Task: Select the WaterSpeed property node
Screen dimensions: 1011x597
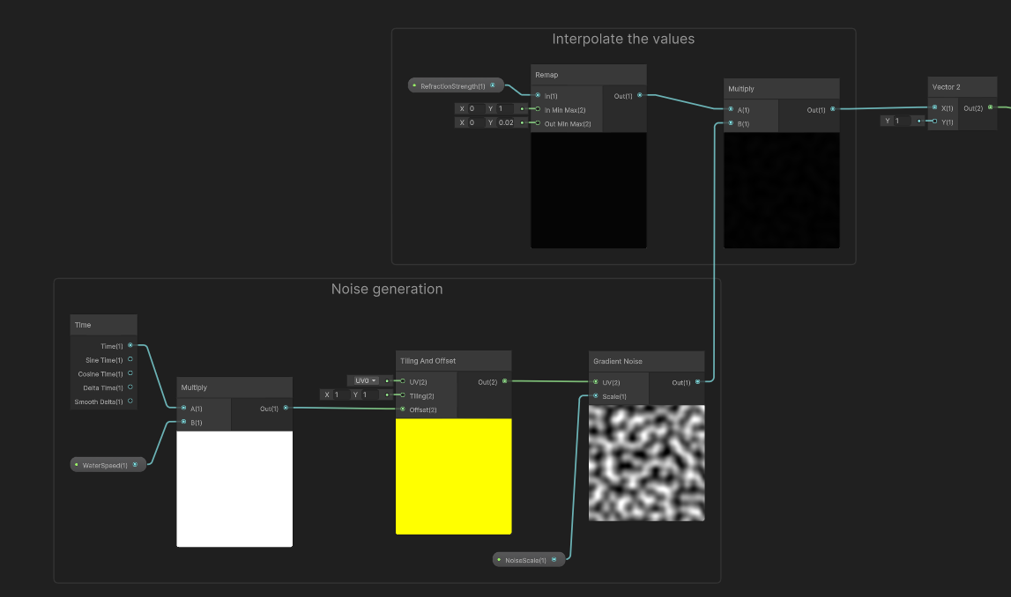Action: coord(106,464)
